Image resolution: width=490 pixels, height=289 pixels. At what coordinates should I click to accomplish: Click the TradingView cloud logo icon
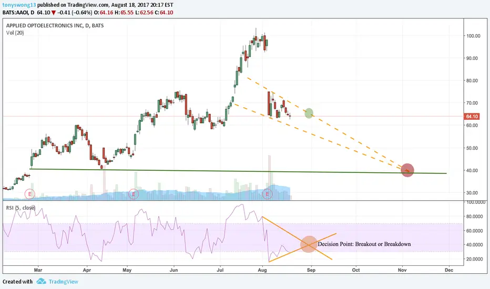41,281
